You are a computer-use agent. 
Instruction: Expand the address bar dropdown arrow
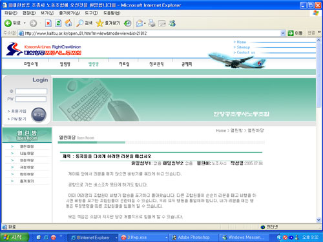tap(283, 34)
